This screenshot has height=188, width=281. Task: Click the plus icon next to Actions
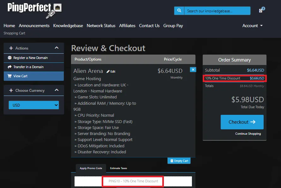coord(11,48)
